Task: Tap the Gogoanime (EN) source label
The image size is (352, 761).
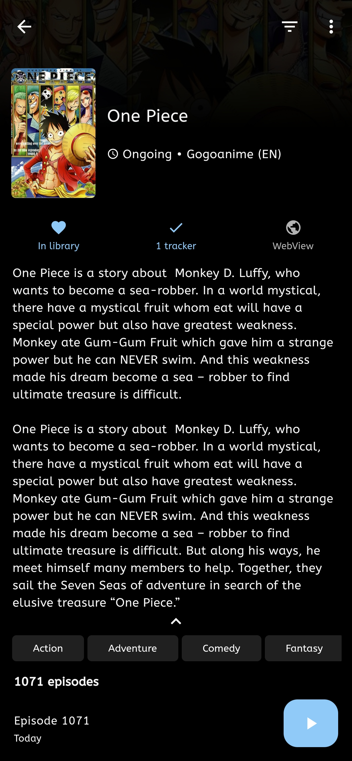Action: coord(234,154)
